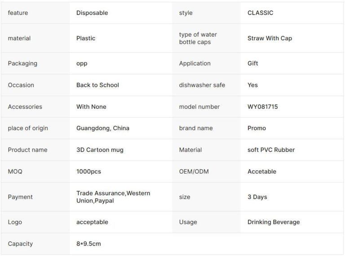Select the 'CLASSIC' style value
Image resolution: width=345 pixels, height=256 pixels.
click(x=260, y=13)
